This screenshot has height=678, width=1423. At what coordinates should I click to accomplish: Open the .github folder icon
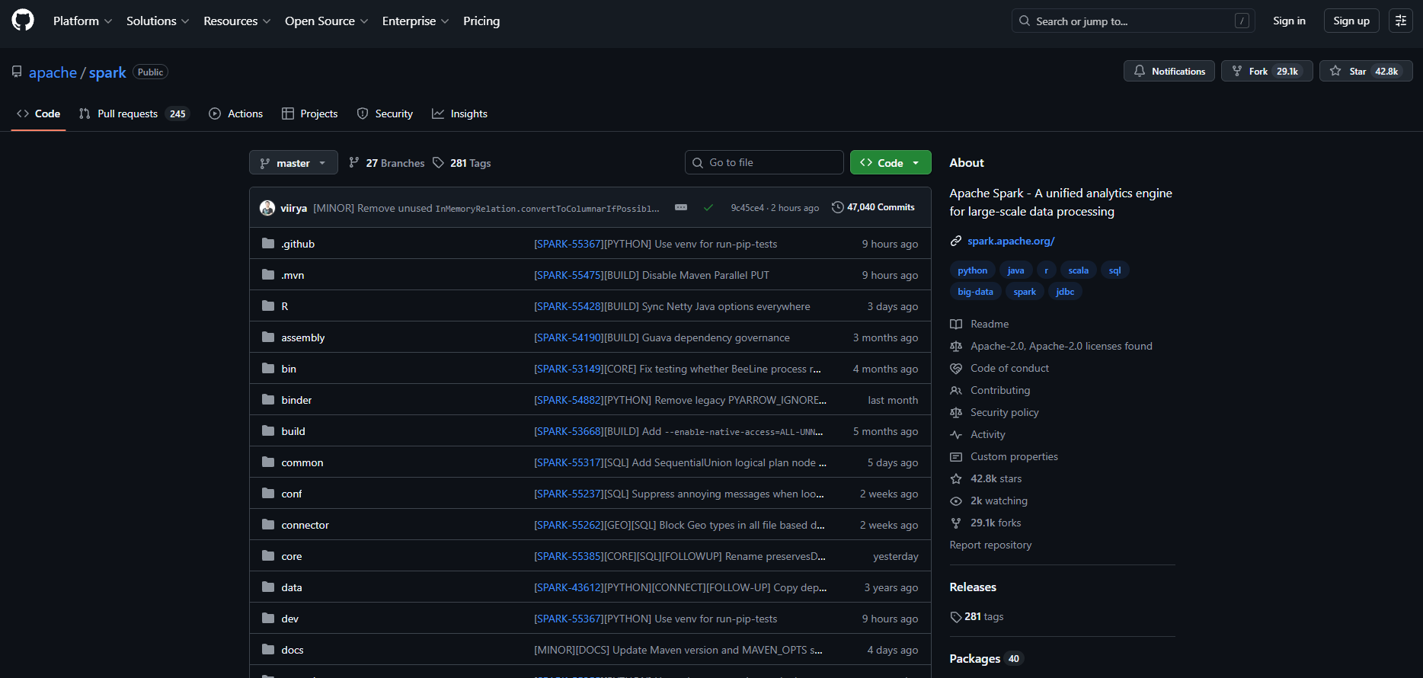pos(268,244)
